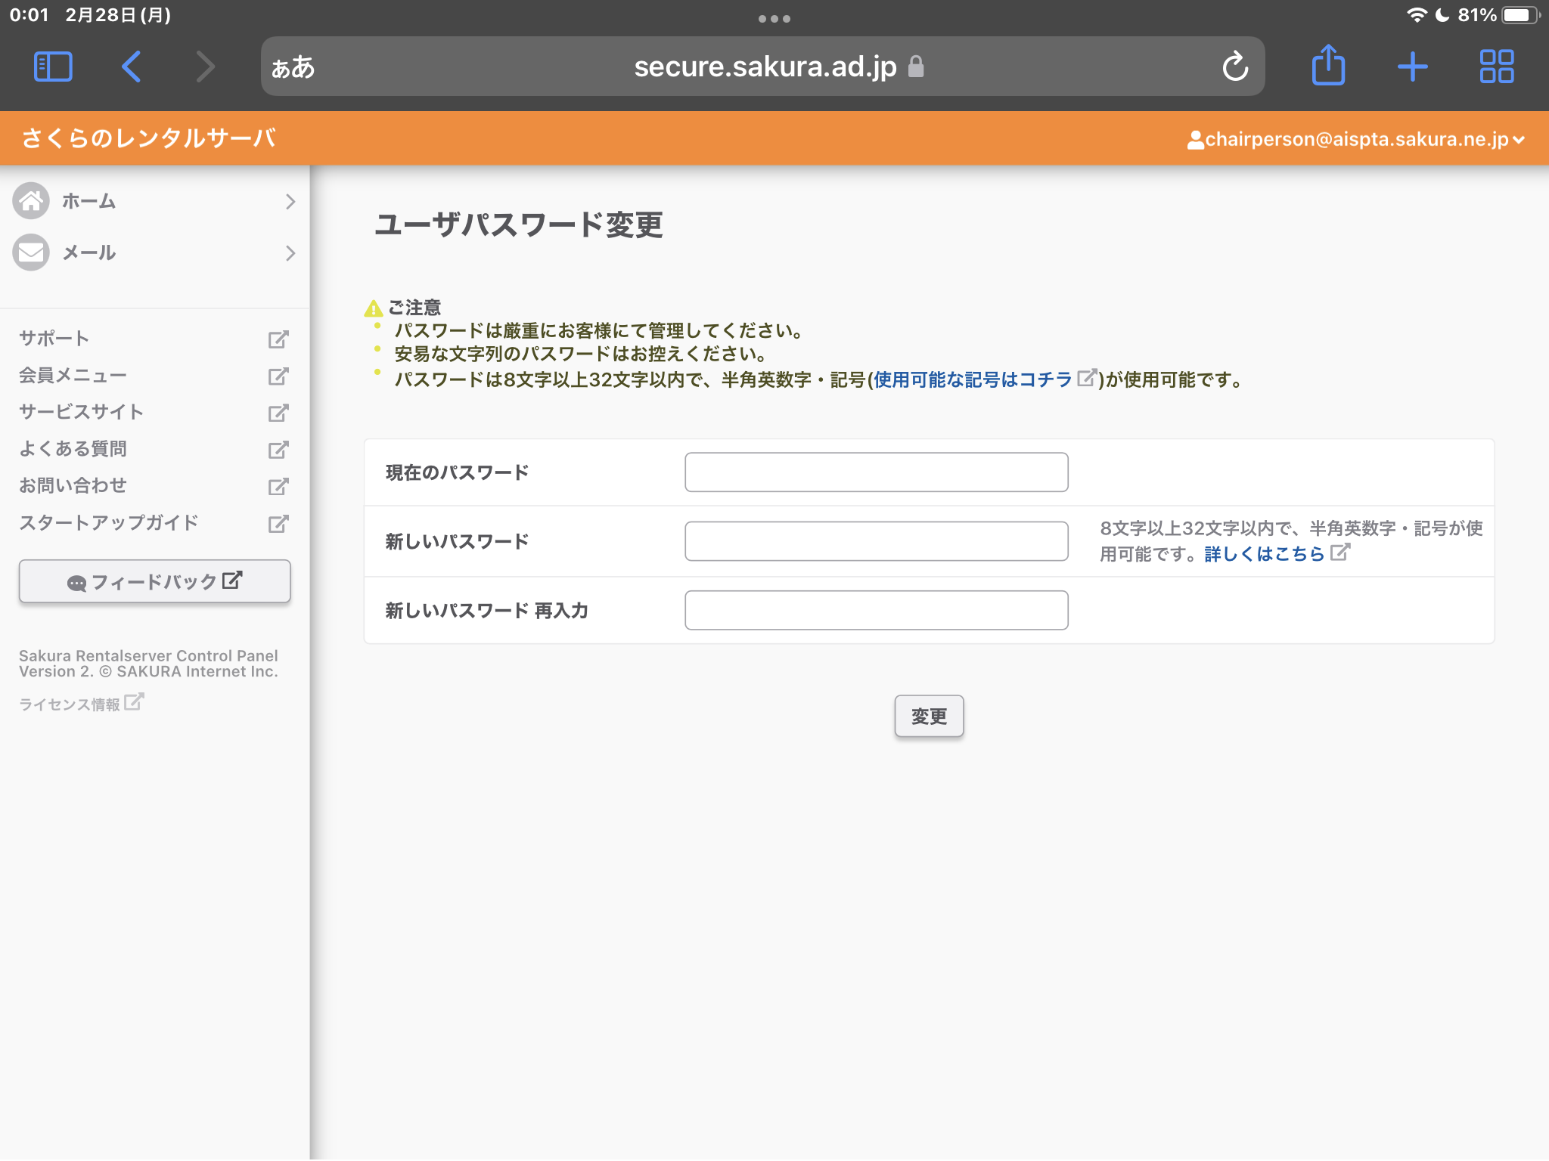Open 使用可能な記号はコチラ link
This screenshot has height=1161, width=1549.
973,379
